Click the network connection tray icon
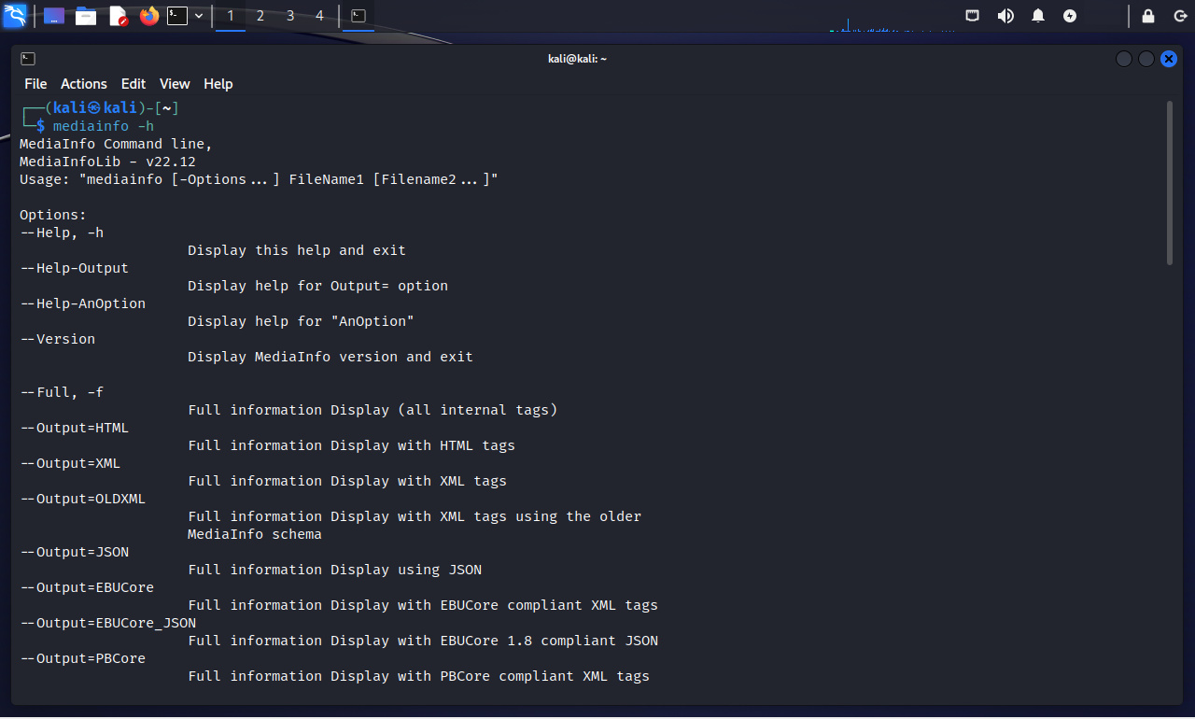The width and height of the screenshot is (1195, 719). [x=973, y=16]
